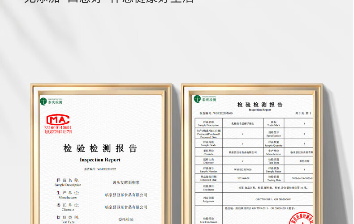Click the 检验检测报告 heading on right report
This screenshot has width=354, height=224.
[260, 105]
